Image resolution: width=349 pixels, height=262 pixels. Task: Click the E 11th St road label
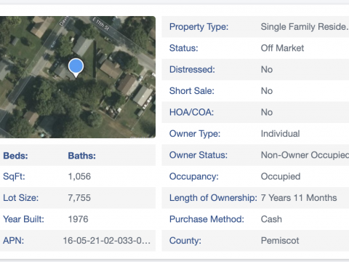(x=100, y=23)
